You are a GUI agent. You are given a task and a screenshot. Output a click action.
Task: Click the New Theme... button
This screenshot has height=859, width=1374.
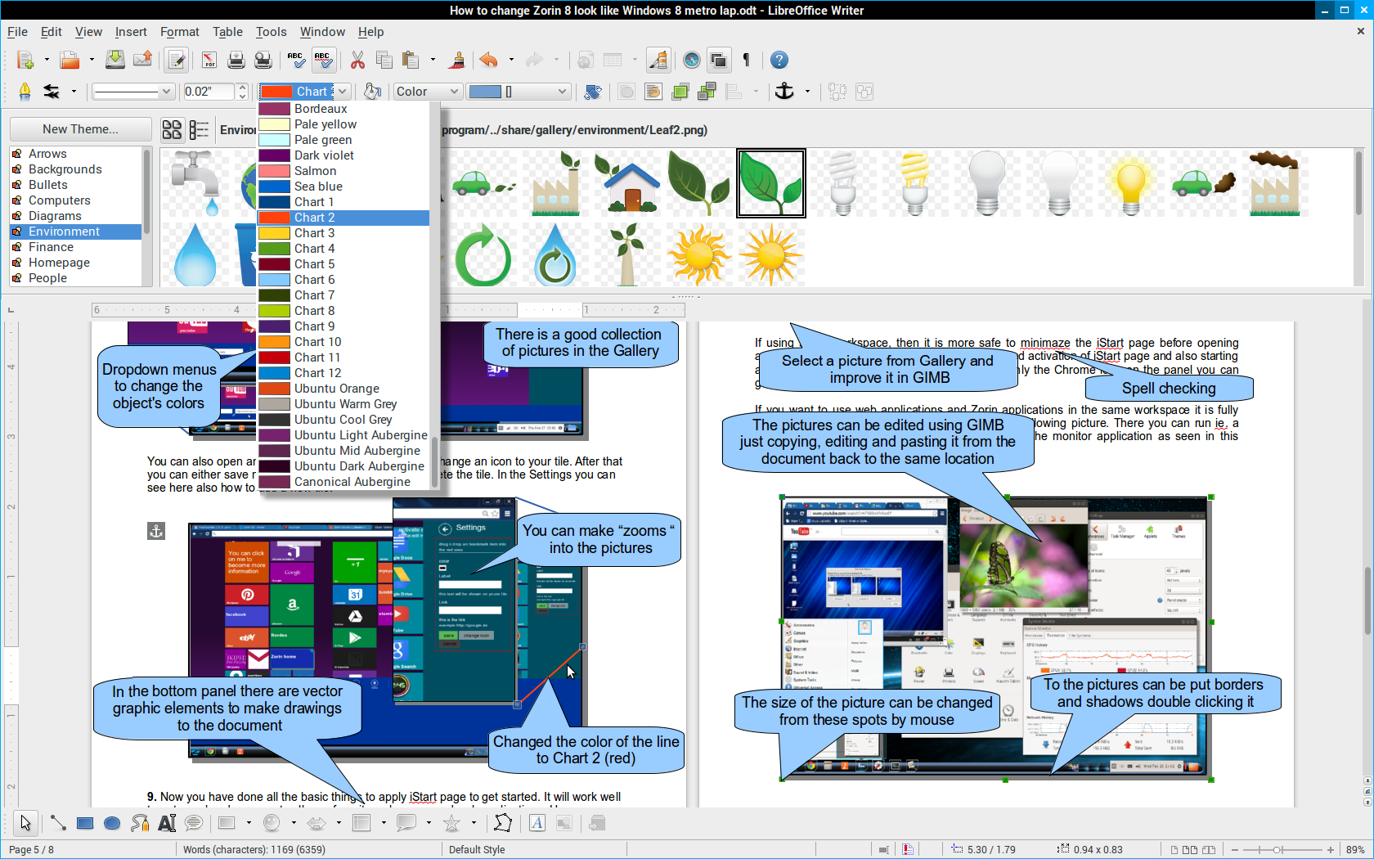[x=80, y=129]
